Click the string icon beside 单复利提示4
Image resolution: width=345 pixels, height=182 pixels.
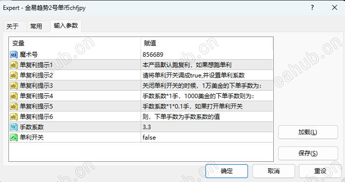coord(14,96)
